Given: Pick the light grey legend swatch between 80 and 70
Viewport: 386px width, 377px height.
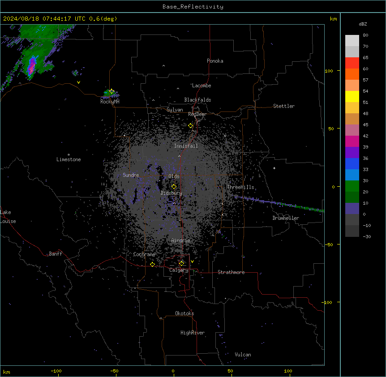Looking at the screenshot, I should 352,41.
